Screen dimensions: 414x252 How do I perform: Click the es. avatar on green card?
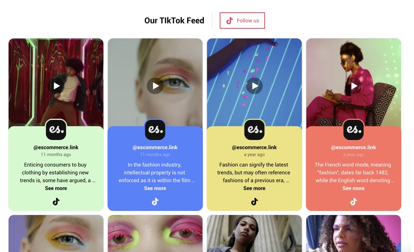(x=56, y=130)
